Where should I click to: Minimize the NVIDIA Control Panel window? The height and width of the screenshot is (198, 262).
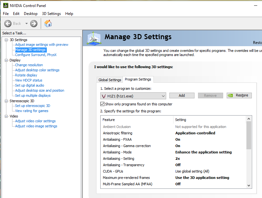click(x=256, y=5)
